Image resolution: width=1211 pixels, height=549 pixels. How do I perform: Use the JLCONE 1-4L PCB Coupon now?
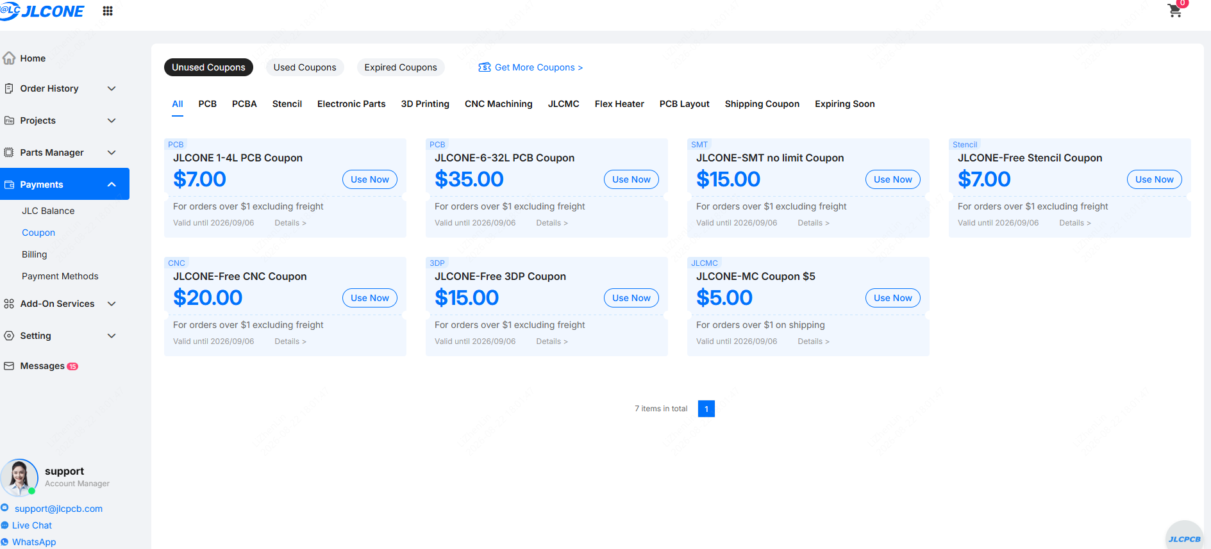tap(370, 179)
